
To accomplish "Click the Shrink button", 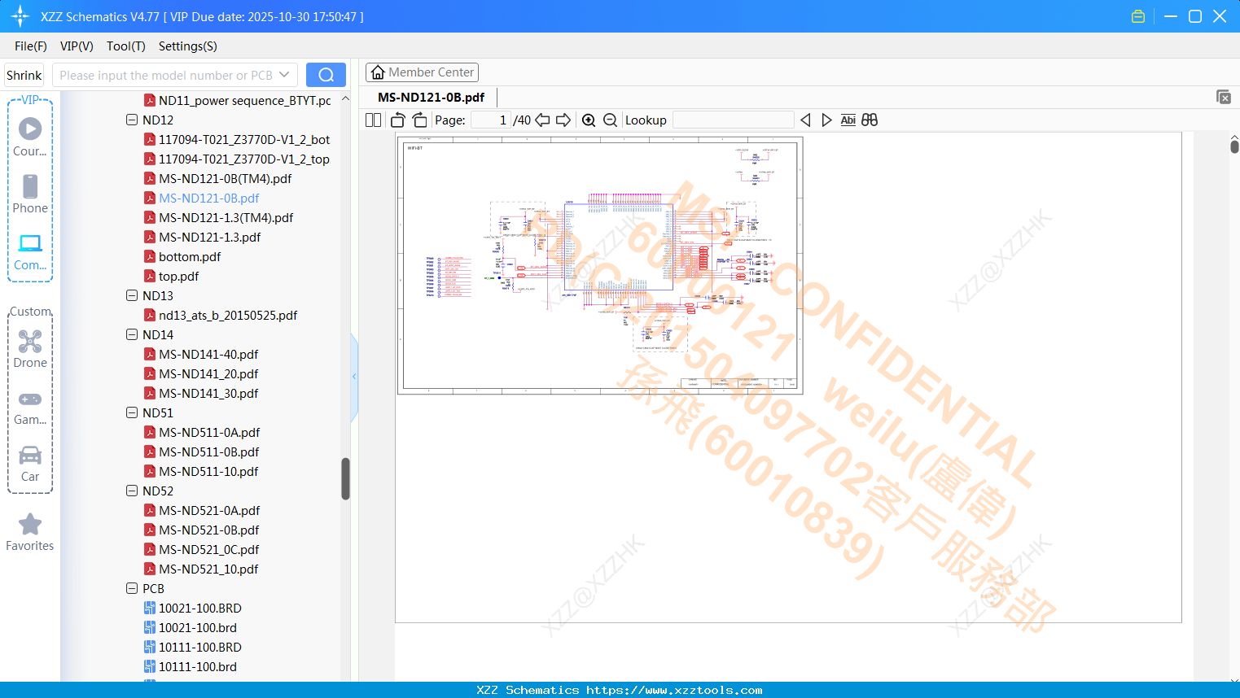I will [x=24, y=75].
